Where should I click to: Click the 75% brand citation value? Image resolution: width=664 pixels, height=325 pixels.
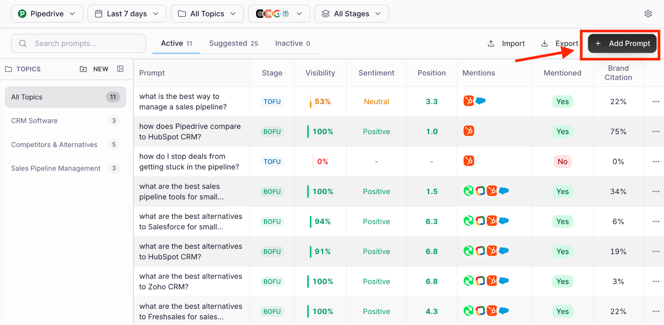coord(618,132)
